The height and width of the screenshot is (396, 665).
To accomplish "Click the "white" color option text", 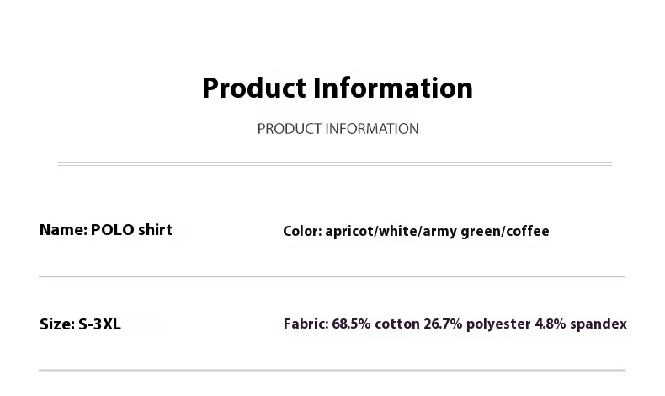I will [x=396, y=231].
